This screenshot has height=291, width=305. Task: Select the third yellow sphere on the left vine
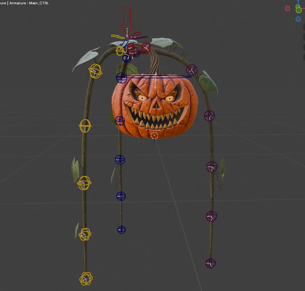pyautogui.click(x=84, y=183)
